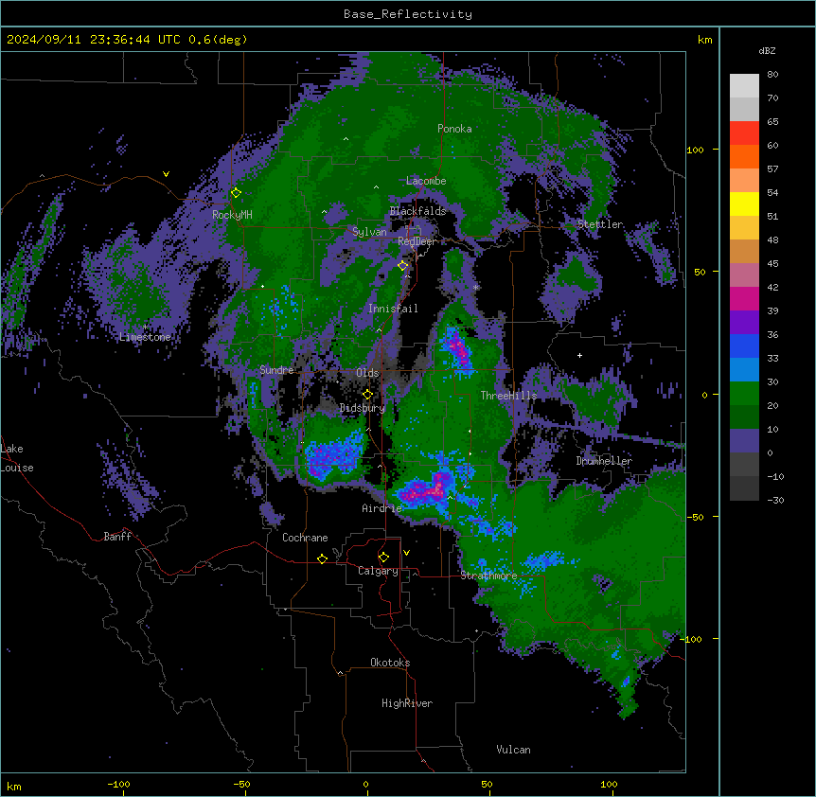This screenshot has width=816, height=797.
Task: Pick the purple 36-39 dBZ legend swatch
Action: point(744,323)
